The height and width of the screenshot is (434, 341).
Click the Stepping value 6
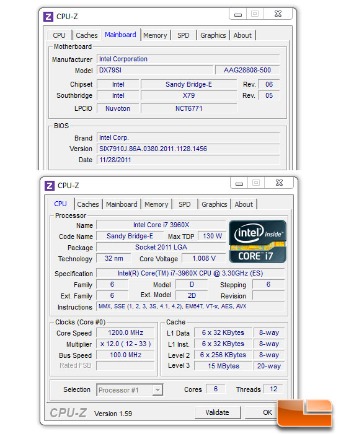tap(268, 284)
